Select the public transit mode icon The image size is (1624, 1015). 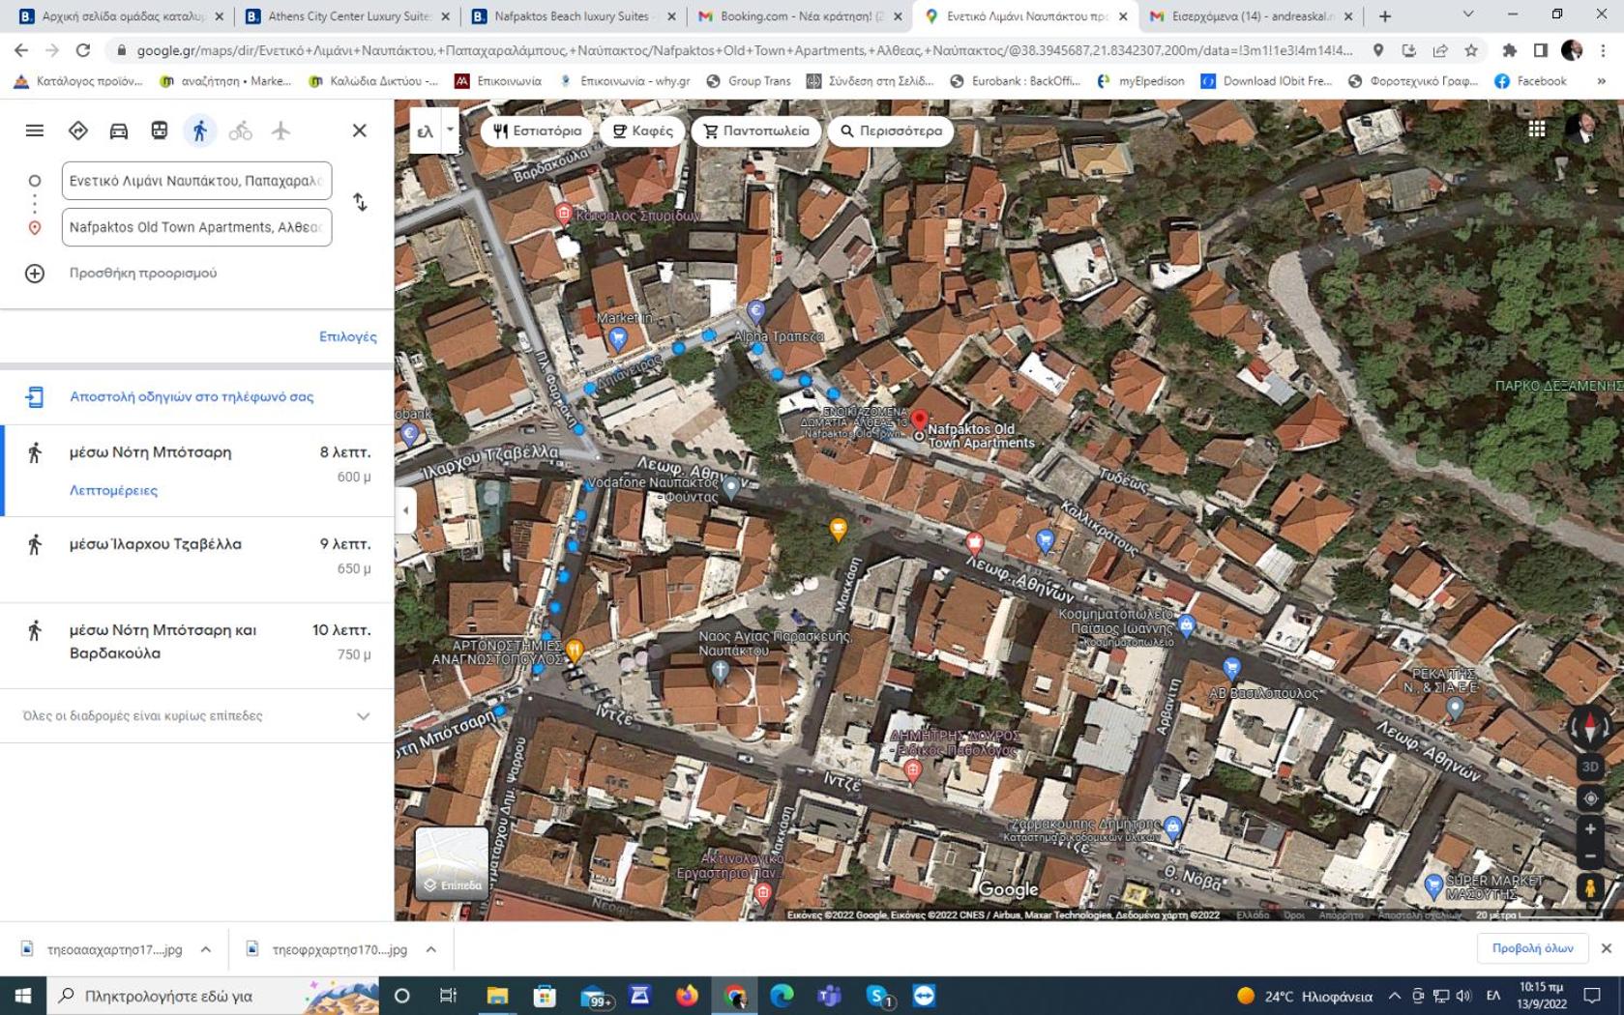[x=159, y=130]
